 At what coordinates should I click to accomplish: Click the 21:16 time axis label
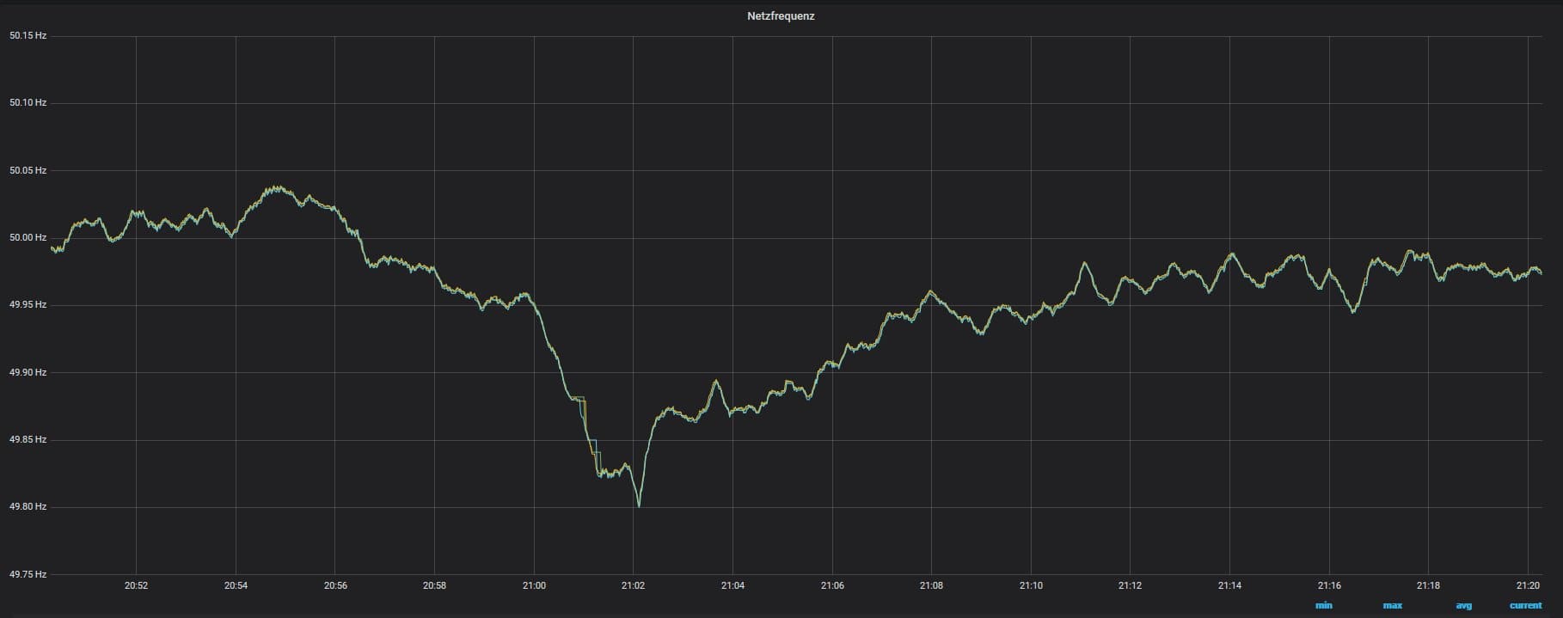tap(1329, 586)
